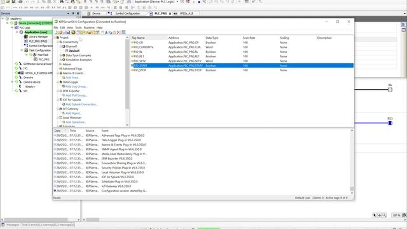Viewport: 407px width, 229px height.
Task: Open the Edit menu in KEPServerEX
Action: coord(62,27)
